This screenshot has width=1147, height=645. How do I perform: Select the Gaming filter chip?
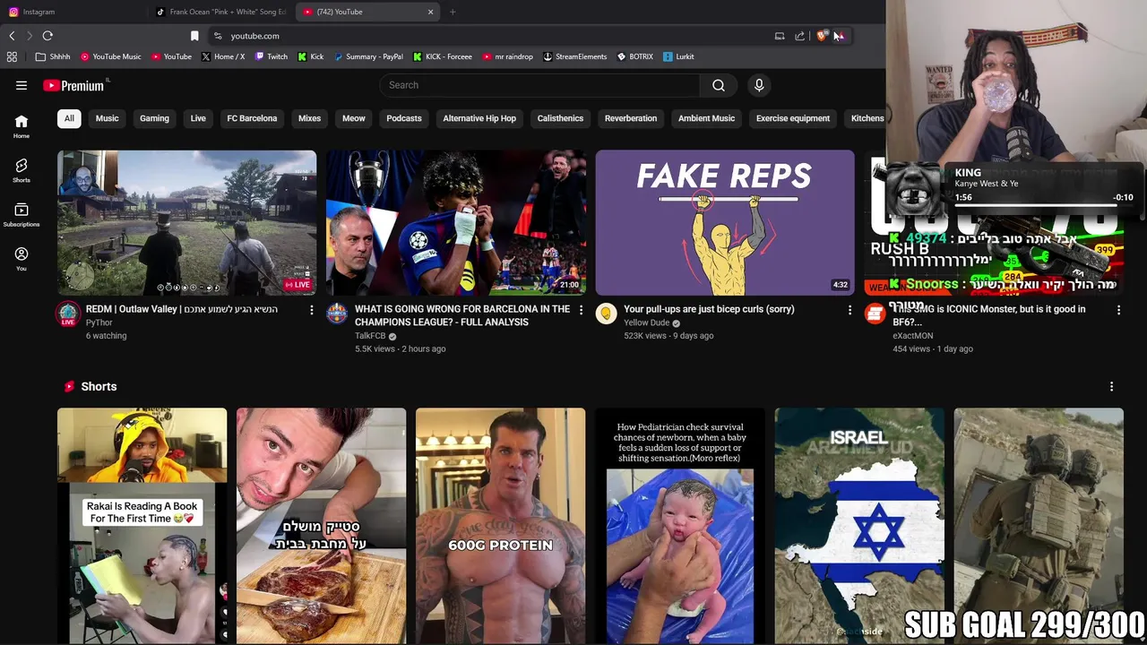[x=154, y=118]
